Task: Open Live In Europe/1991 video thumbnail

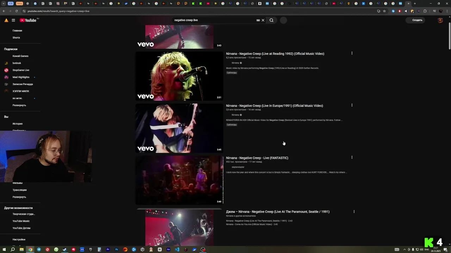Action: pyautogui.click(x=179, y=128)
